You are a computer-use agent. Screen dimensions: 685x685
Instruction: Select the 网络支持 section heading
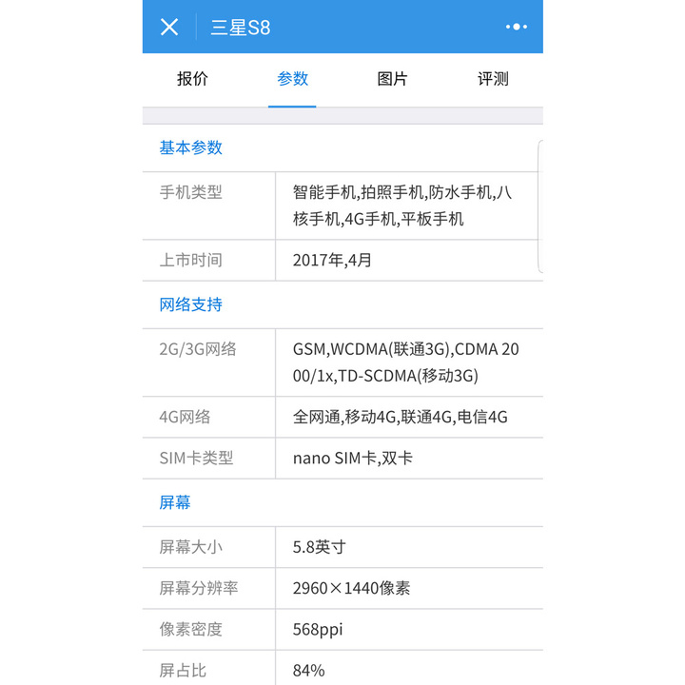click(191, 304)
